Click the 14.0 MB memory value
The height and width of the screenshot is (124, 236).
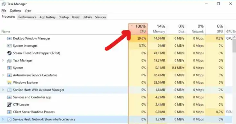click(x=159, y=38)
